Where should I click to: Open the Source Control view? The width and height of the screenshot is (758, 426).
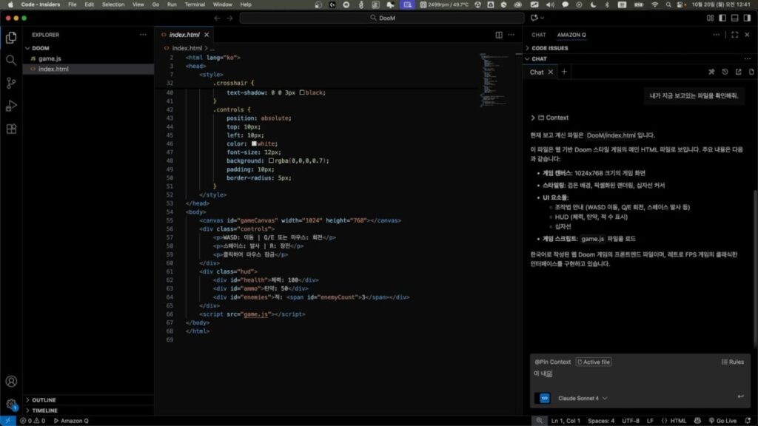tap(11, 83)
